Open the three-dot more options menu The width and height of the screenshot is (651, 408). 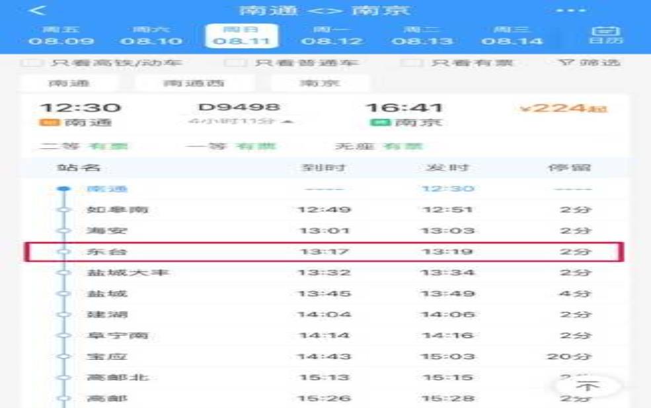(570, 11)
